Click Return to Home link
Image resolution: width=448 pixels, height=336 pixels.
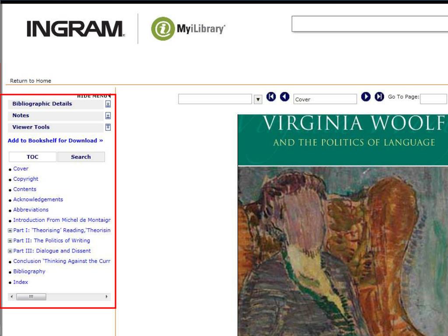pyautogui.click(x=31, y=81)
